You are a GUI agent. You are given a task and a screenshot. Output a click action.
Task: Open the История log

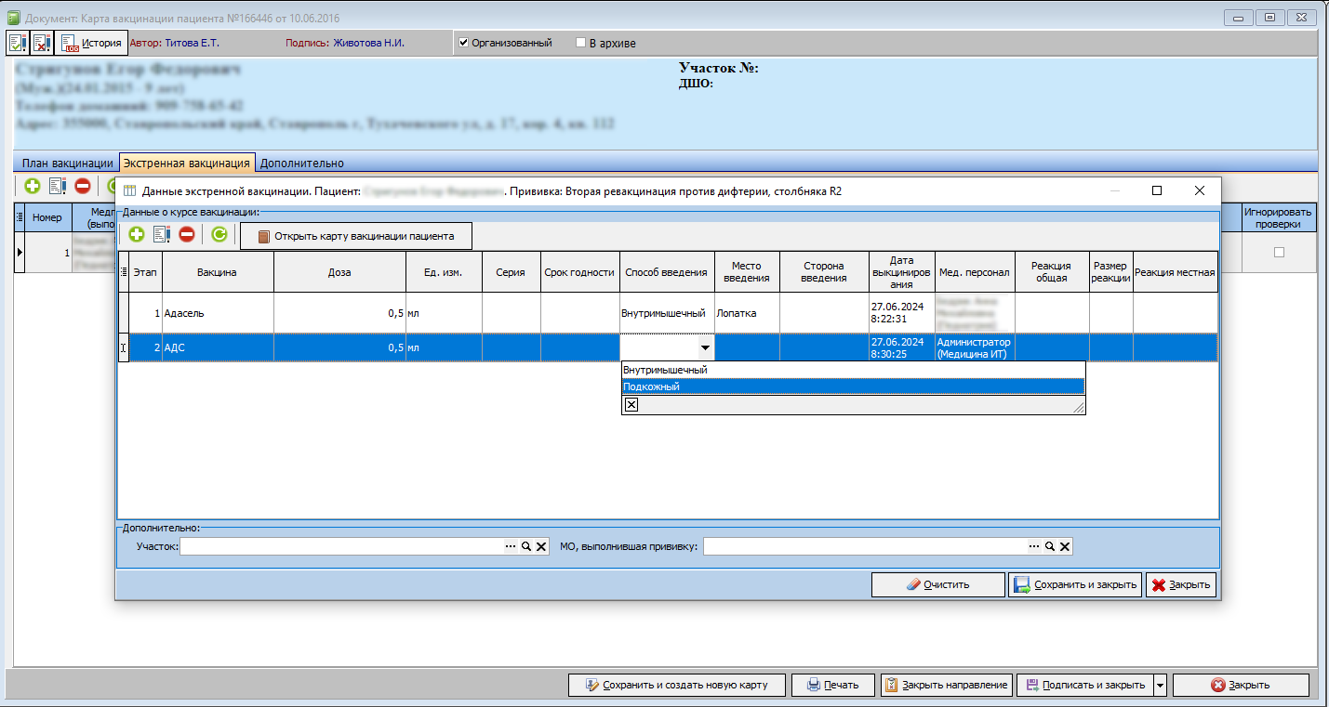click(91, 43)
